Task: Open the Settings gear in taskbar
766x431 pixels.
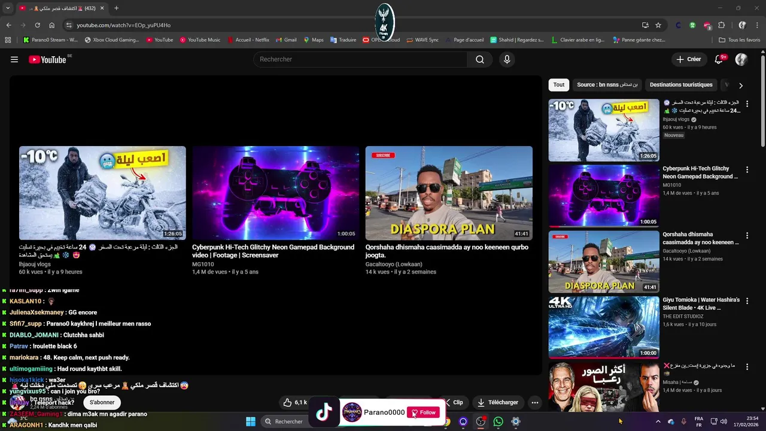Action: (515, 421)
